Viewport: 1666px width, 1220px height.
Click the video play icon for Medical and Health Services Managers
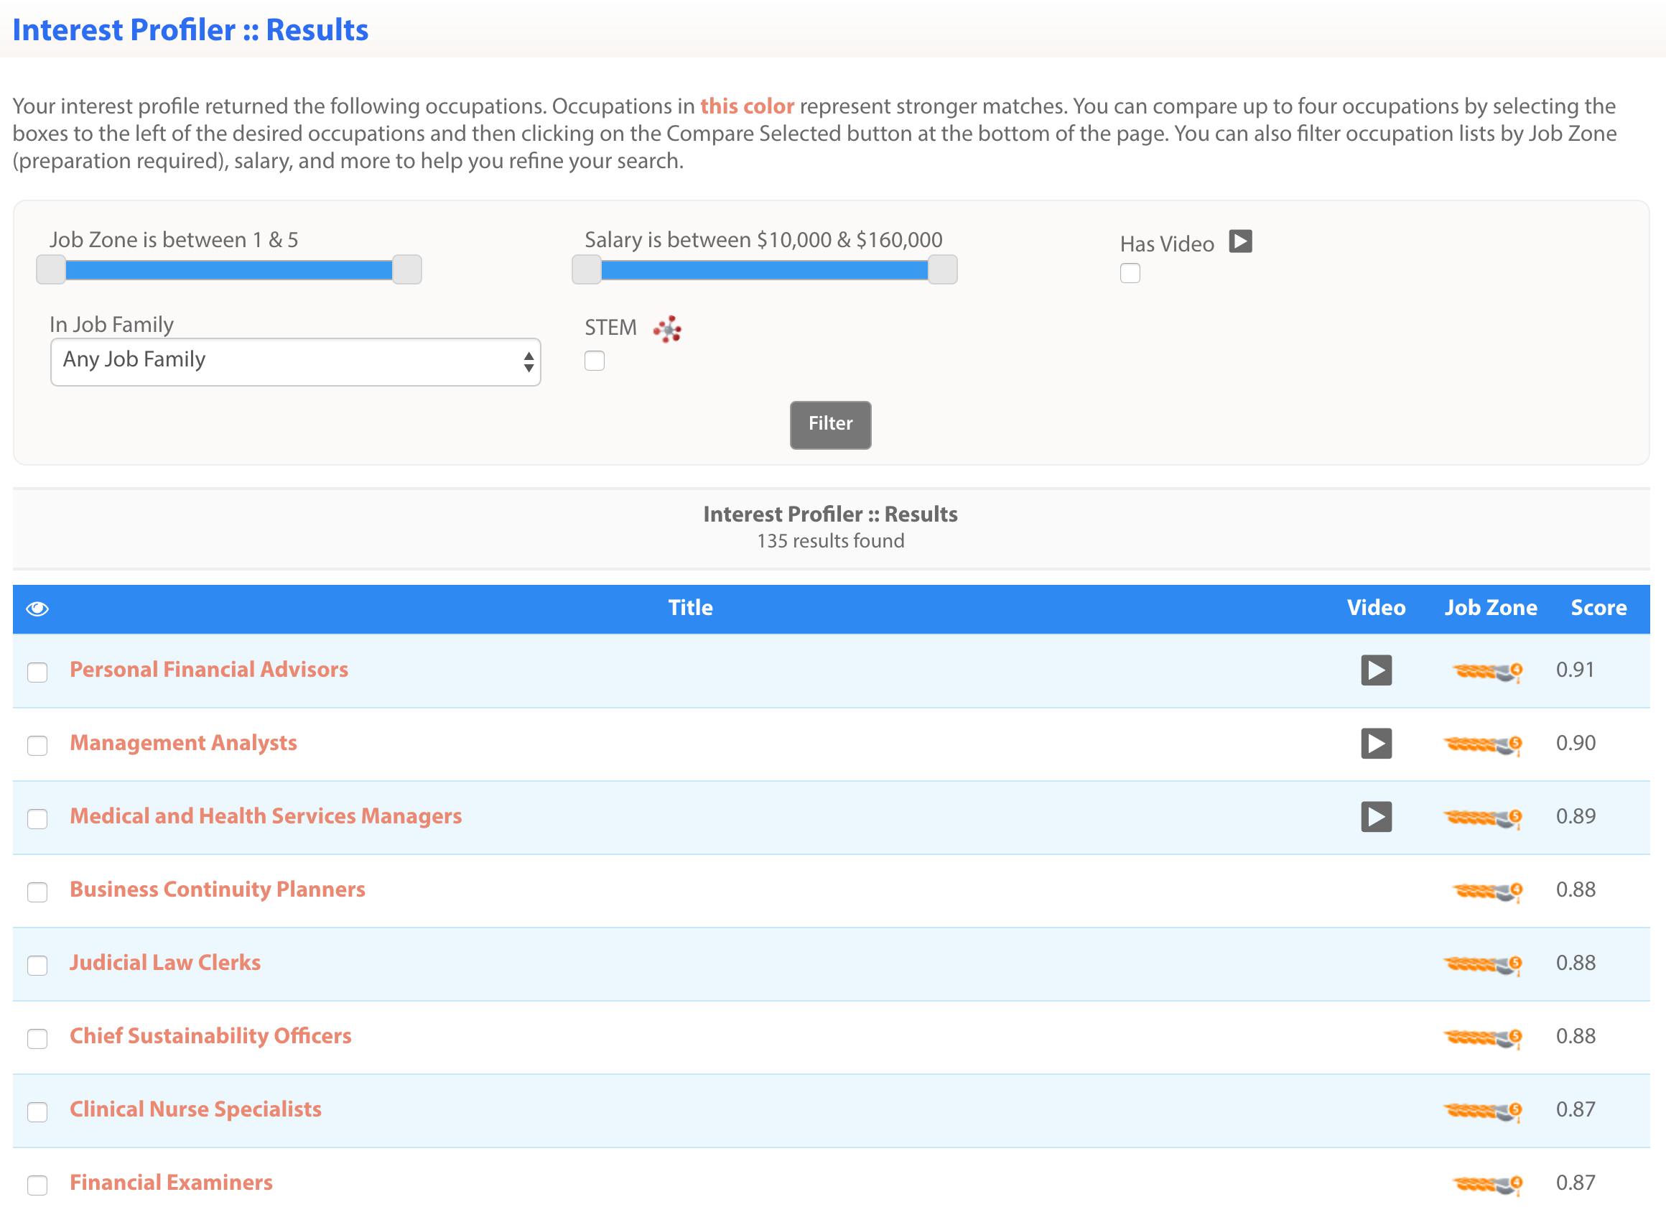(x=1375, y=816)
